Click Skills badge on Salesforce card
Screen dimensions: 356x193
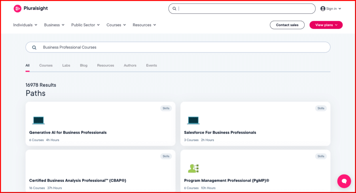tap(321, 108)
